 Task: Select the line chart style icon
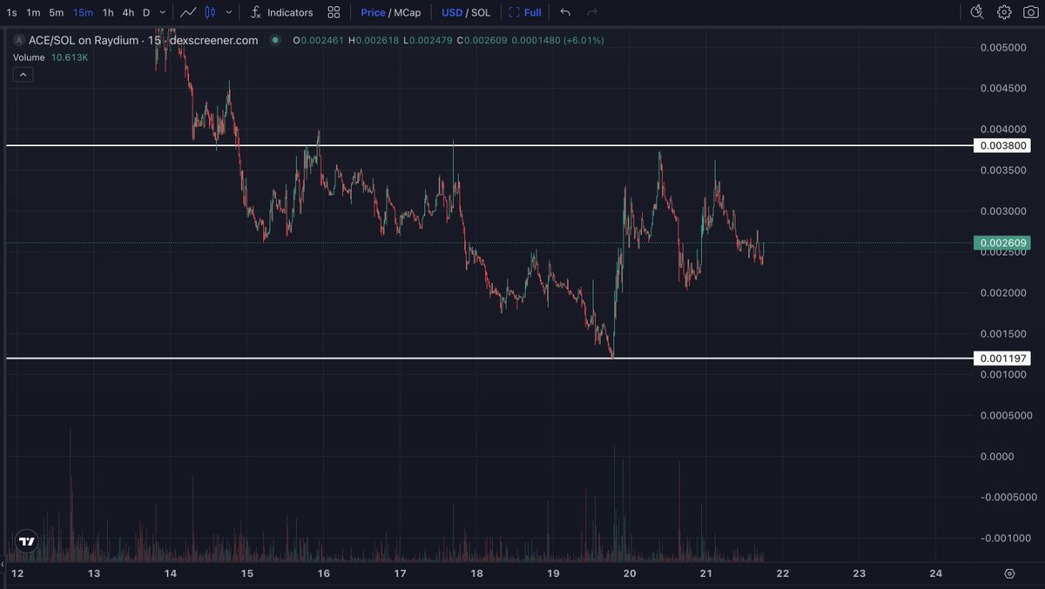pos(188,12)
